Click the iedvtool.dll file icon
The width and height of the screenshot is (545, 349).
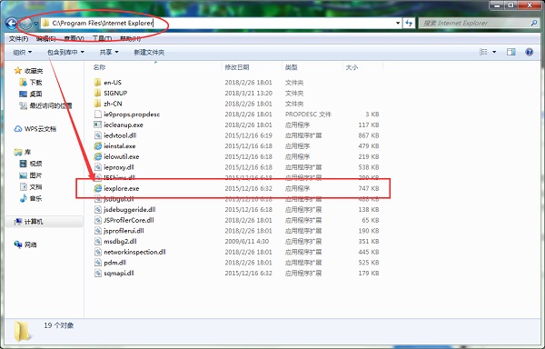pyautogui.click(x=98, y=135)
